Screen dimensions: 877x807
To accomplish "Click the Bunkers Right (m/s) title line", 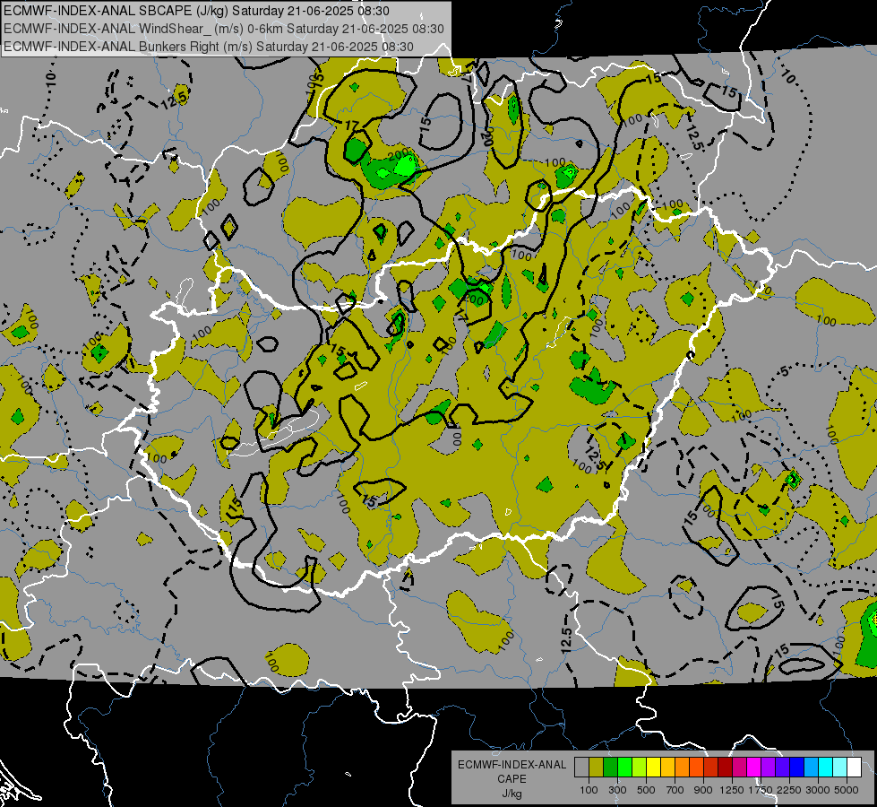I will [x=209, y=47].
